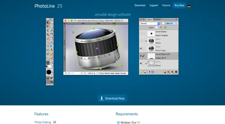Switch to the Layers tab
The image size is (225, 124).
[x=149, y=19]
